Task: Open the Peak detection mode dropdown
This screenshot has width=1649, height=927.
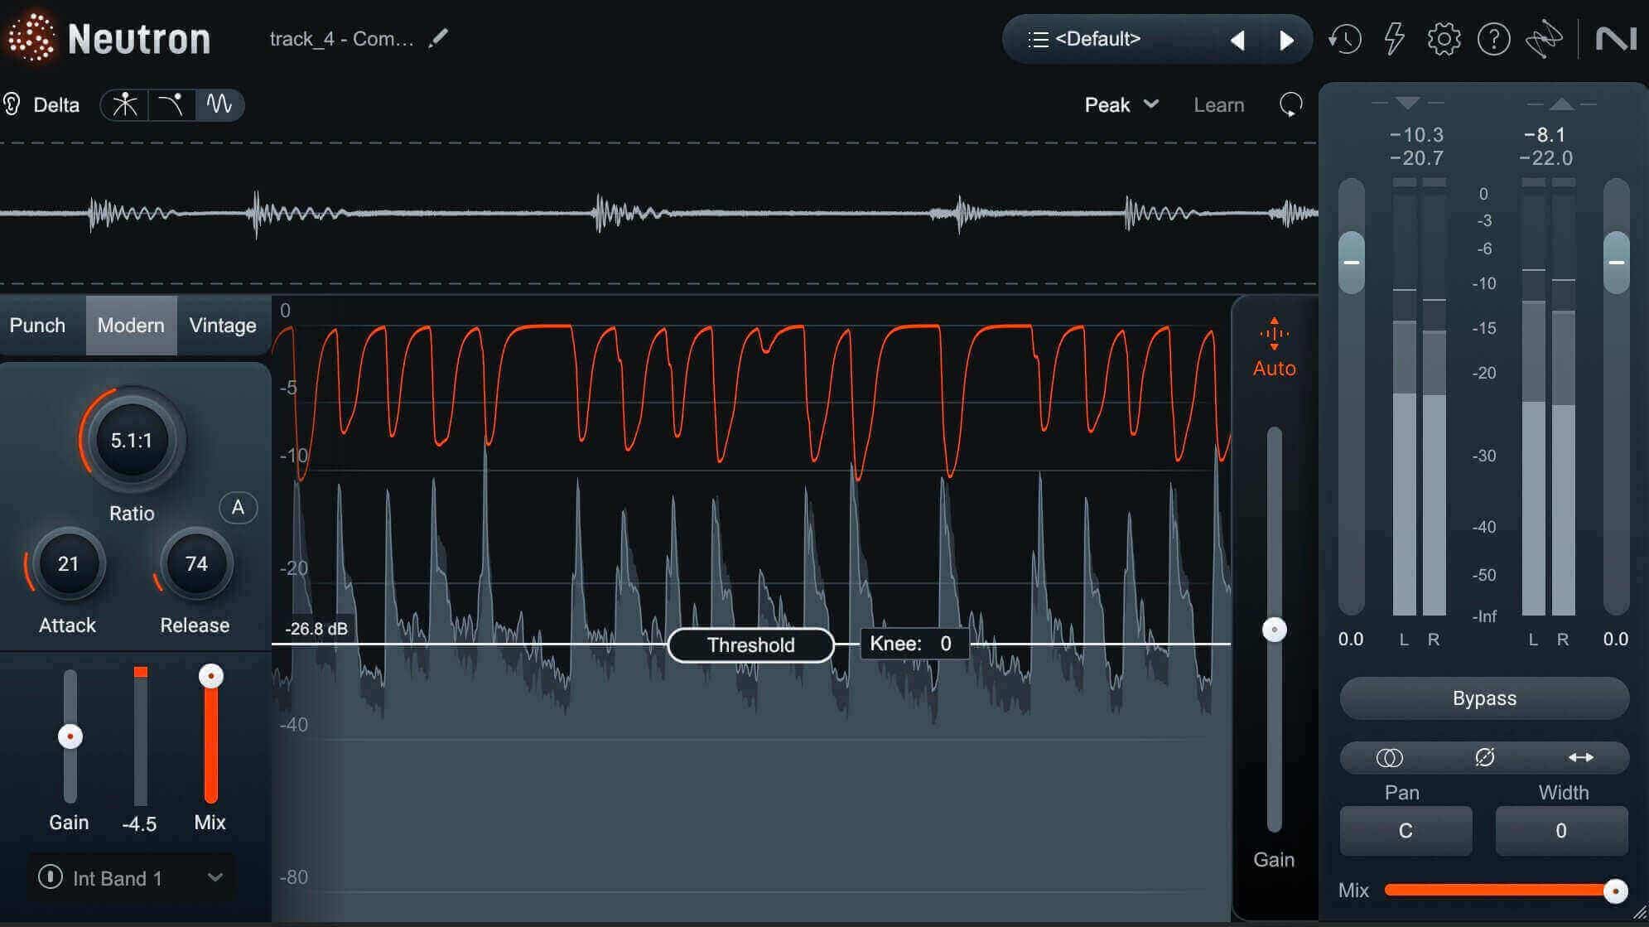Action: (1121, 104)
